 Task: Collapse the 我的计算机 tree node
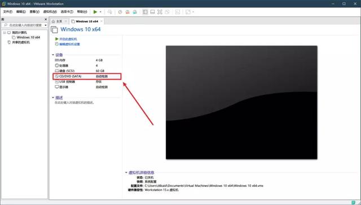pyautogui.click(x=5, y=33)
